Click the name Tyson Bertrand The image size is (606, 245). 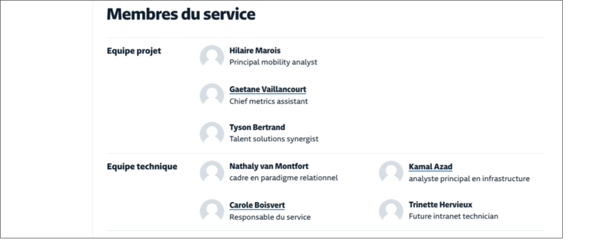click(x=257, y=127)
